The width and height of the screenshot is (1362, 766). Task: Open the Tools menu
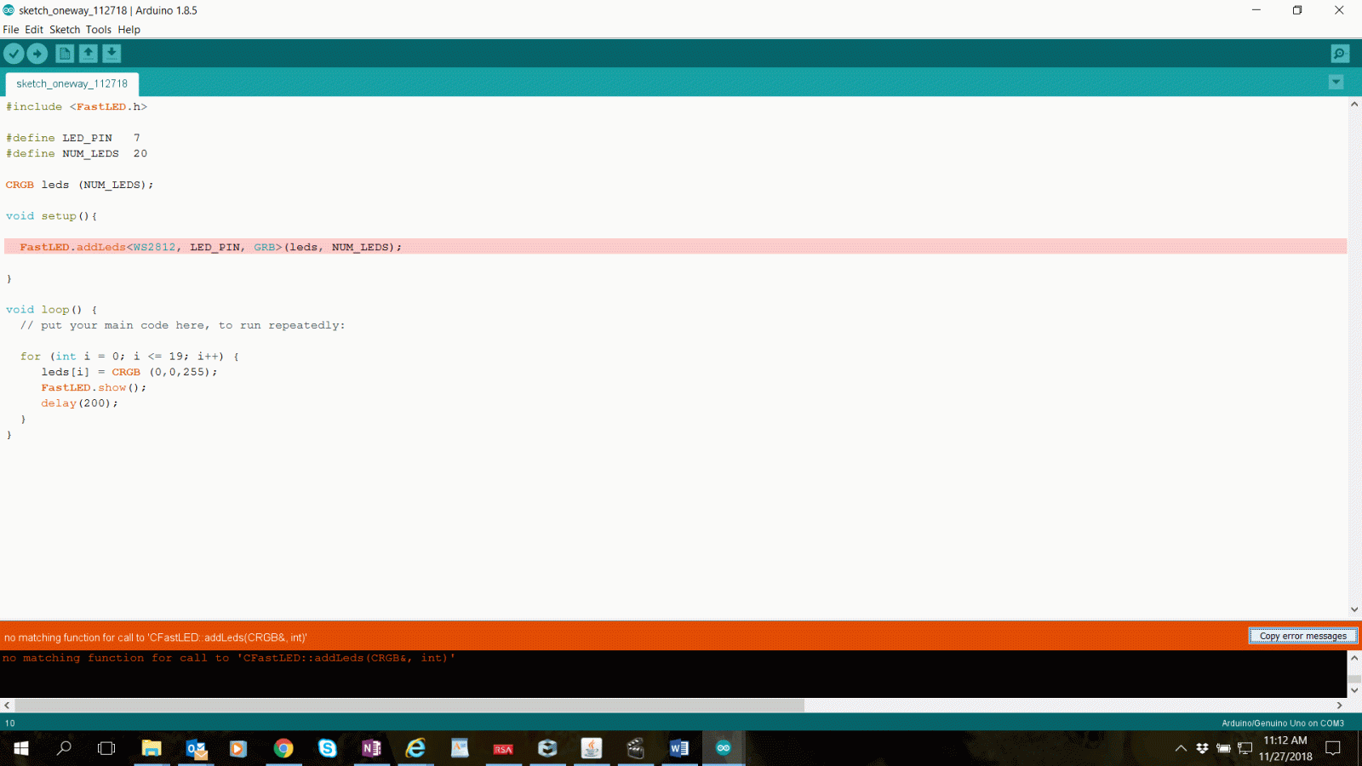point(99,29)
